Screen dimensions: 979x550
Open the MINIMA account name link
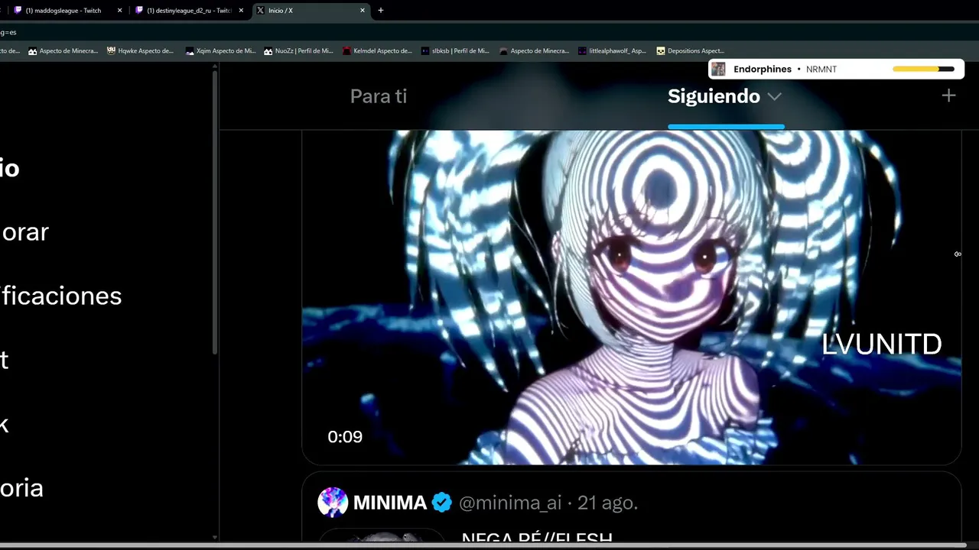390,503
